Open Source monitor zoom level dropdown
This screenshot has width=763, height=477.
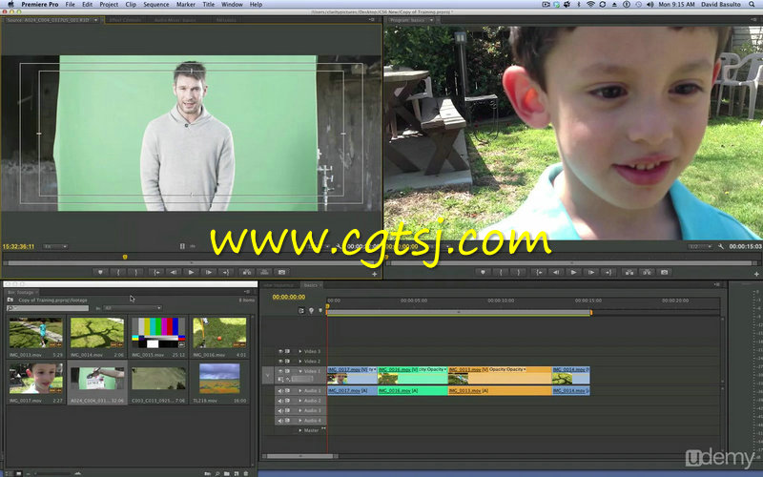coord(55,247)
